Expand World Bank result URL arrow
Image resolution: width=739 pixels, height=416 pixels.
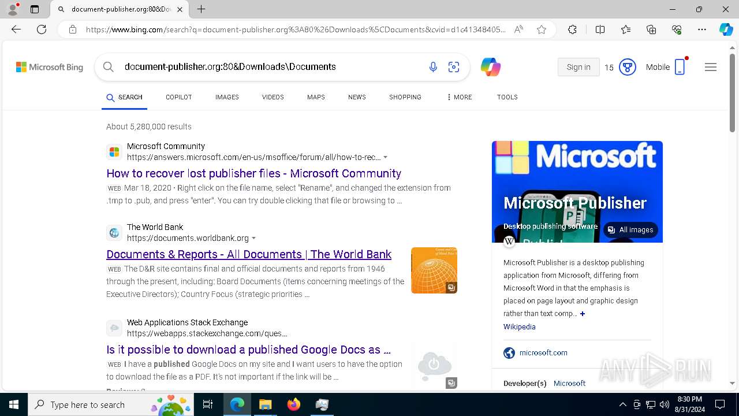(x=254, y=238)
